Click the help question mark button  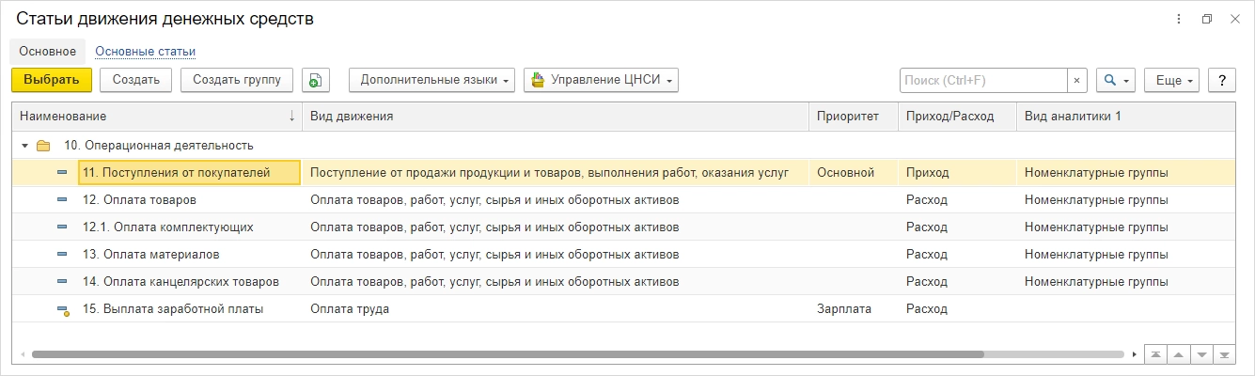coord(1222,80)
